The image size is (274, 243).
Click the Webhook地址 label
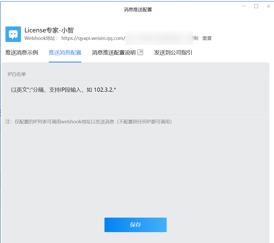tap(41, 38)
